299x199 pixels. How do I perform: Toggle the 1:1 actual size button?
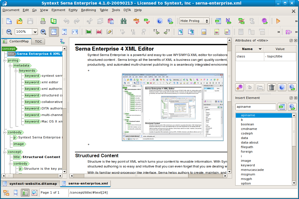click(x=54, y=32)
